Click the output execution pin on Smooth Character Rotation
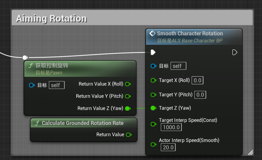262x160 pixels. (x=235, y=52)
